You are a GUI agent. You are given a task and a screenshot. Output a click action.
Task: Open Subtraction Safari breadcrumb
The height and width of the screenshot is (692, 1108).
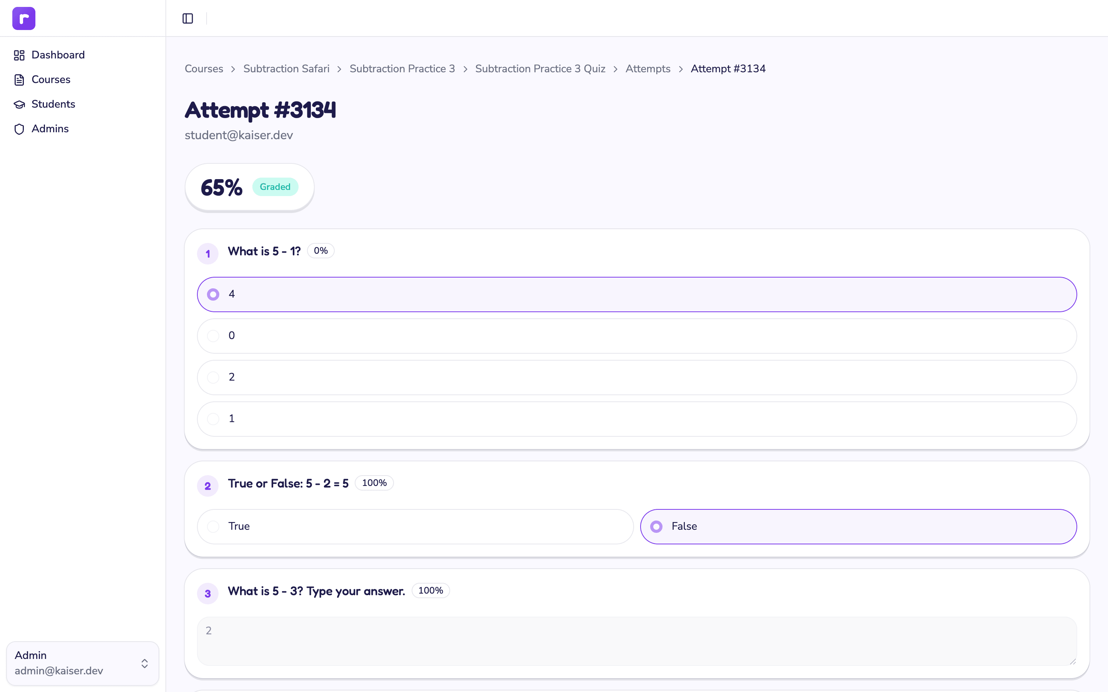pos(286,69)
